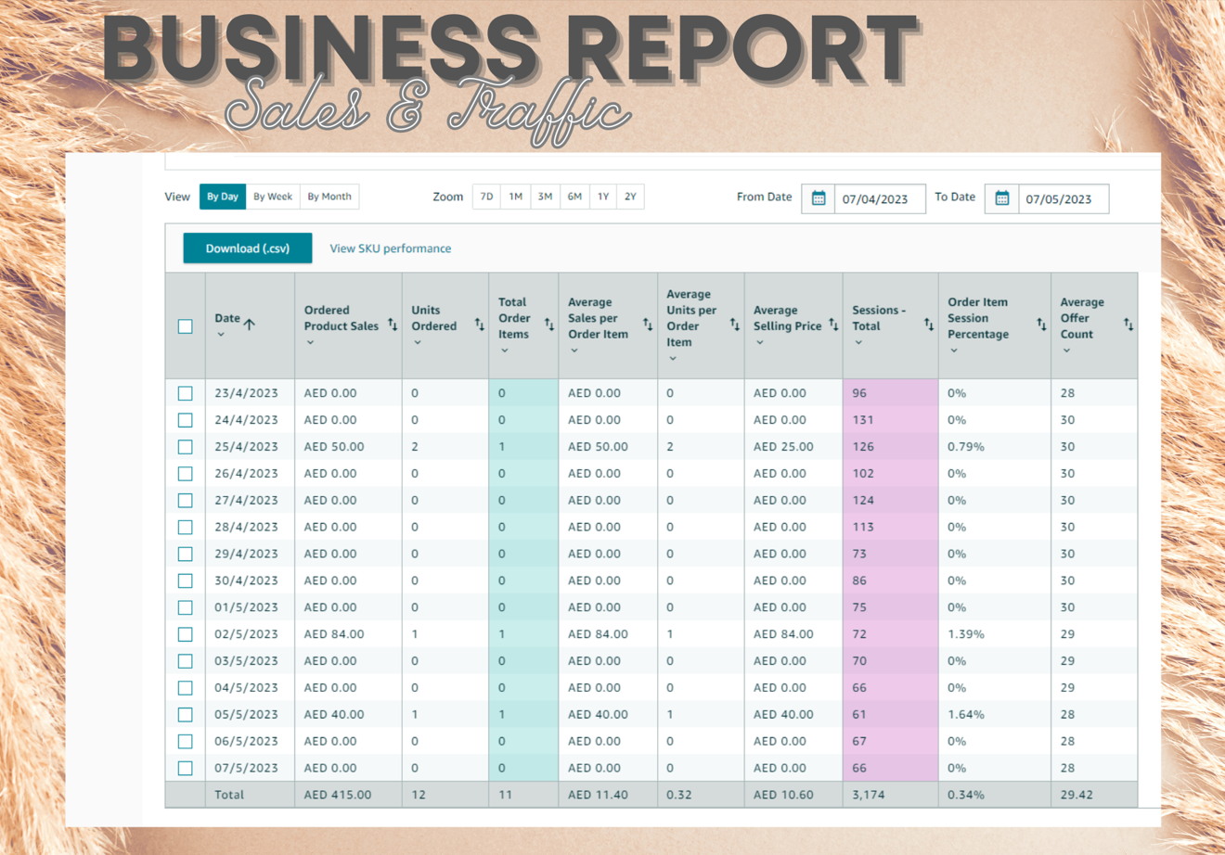Open the To Date calendar icon
1225x855 pixels.
(1002, 198)
